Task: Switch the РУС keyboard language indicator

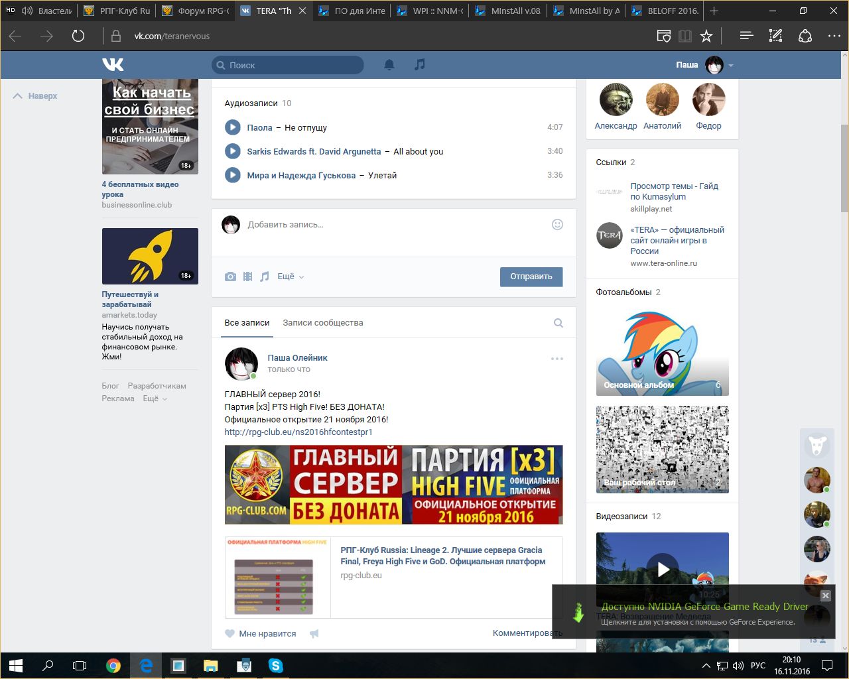Action: click(757, 665)
